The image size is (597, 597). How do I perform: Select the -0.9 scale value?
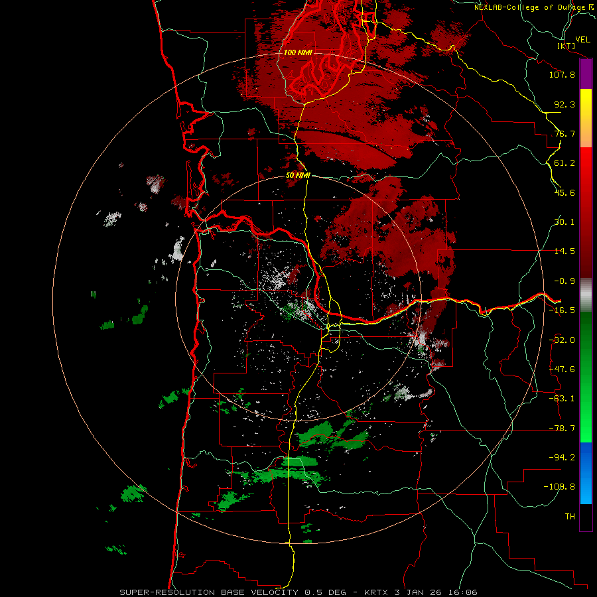[x=564, y=281]
